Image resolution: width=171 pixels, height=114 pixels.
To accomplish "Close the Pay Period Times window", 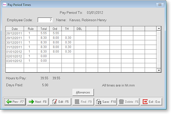I will pyautogui.click(x=160, y=5).
